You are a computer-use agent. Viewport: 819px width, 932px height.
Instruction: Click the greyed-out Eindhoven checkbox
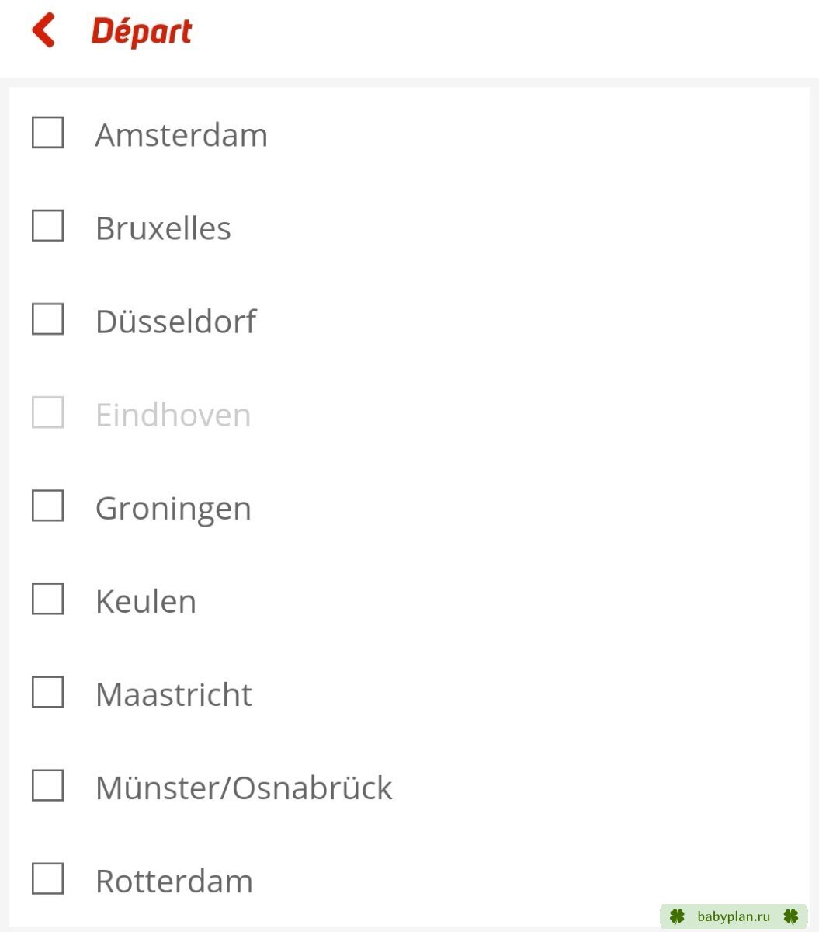(x=47, y=412)
